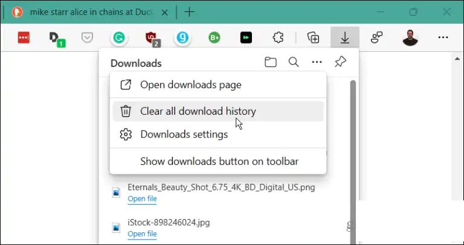464x245 pixels.
Task: Click the DuckDuckGo tab favicon
Action: 17,12
